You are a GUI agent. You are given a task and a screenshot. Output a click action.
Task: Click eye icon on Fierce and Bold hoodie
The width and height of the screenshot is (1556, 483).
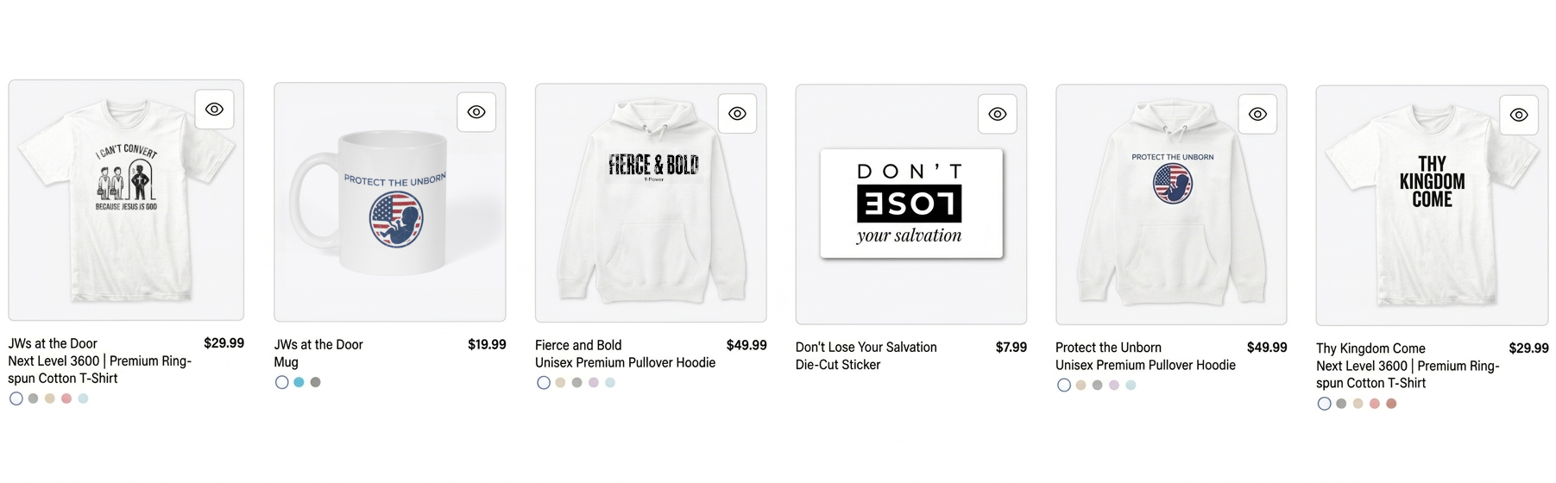click(x=737, y=114)
